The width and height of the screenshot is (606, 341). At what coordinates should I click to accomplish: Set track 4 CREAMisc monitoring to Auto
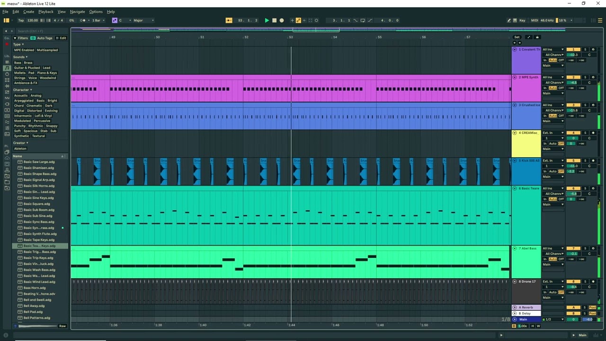(x=553, y=144)
